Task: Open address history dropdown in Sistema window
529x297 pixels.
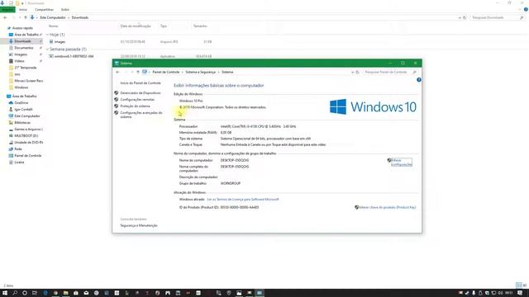Action: (352, 72)
